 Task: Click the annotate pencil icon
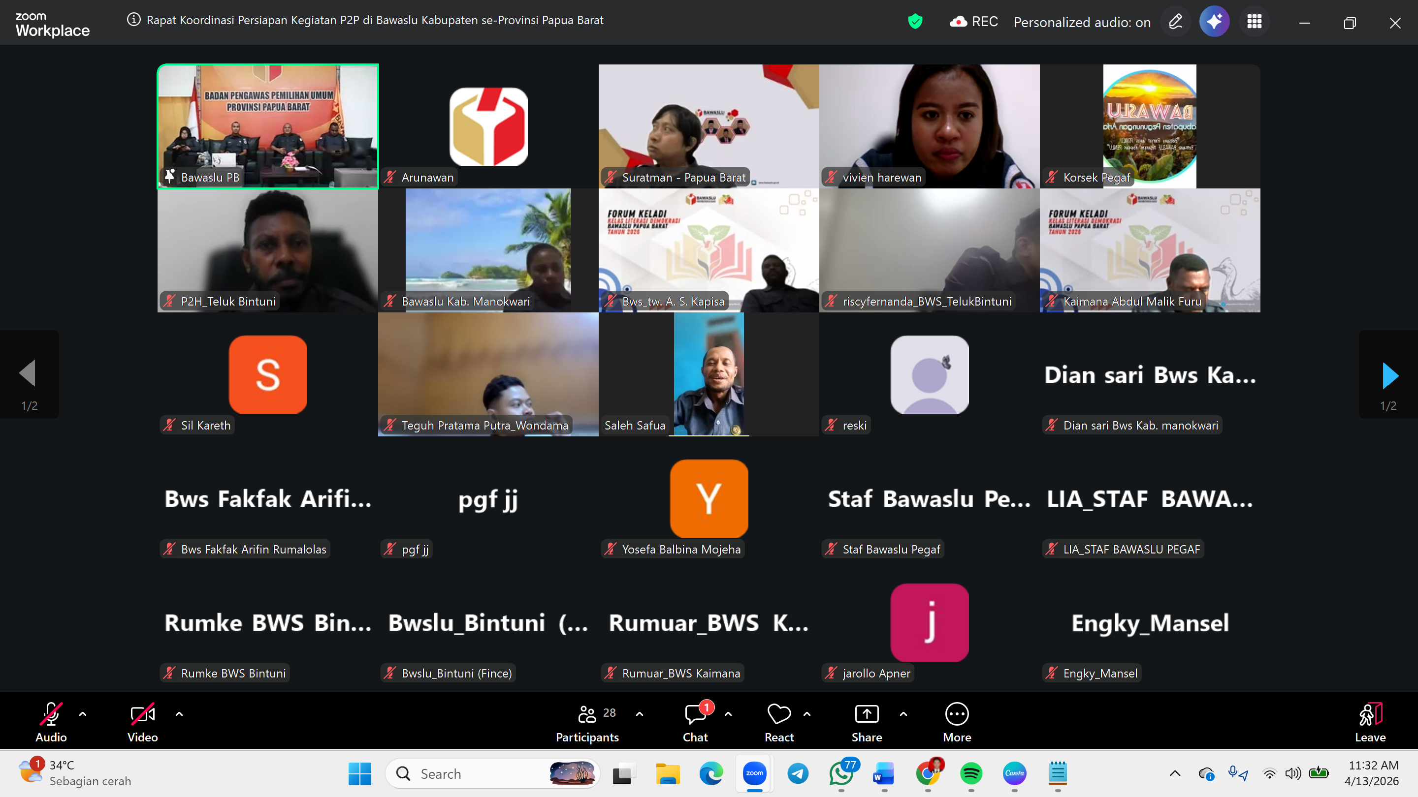(1175, 22)
